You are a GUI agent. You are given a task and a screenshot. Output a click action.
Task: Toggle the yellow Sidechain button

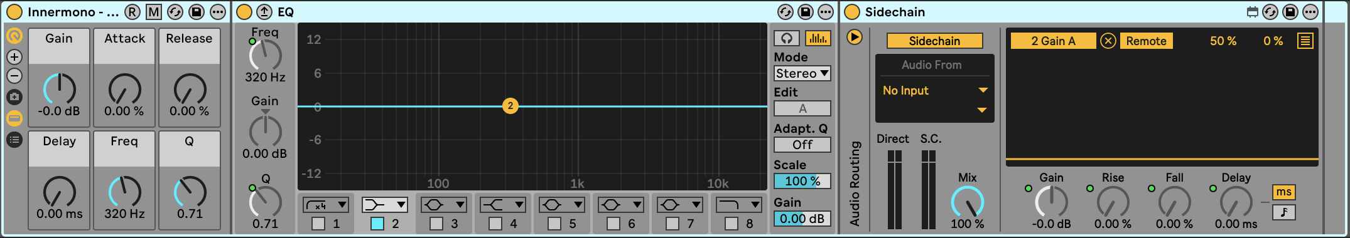click(934, 41)
